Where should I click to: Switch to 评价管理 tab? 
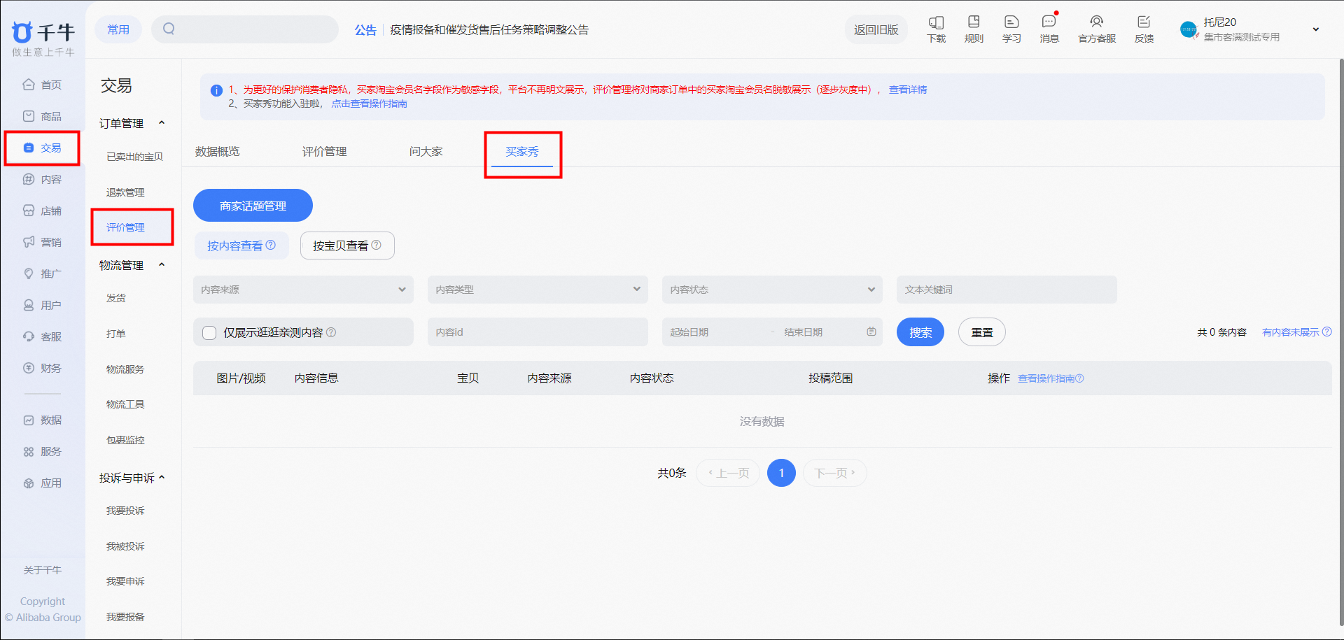tap(324, 151)
